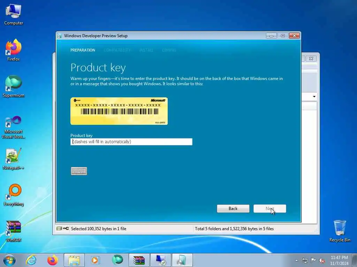Open the Everything search desktop shortcut
Image resolution: width=357 pixels, height=267 pixels.
(x=14, y=195)
